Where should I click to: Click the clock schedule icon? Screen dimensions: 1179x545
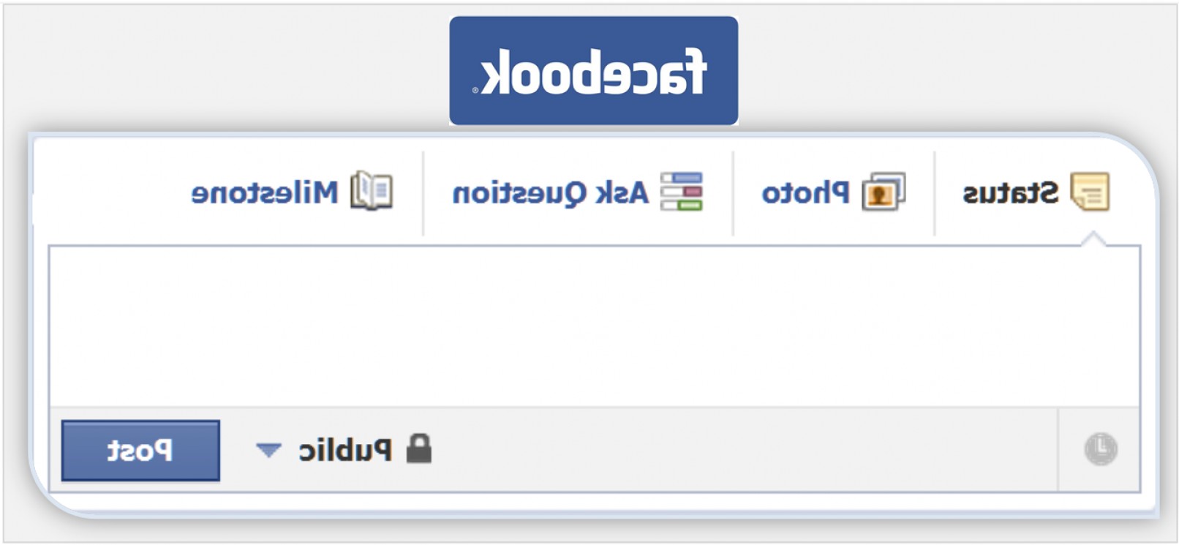(1100, 449)
